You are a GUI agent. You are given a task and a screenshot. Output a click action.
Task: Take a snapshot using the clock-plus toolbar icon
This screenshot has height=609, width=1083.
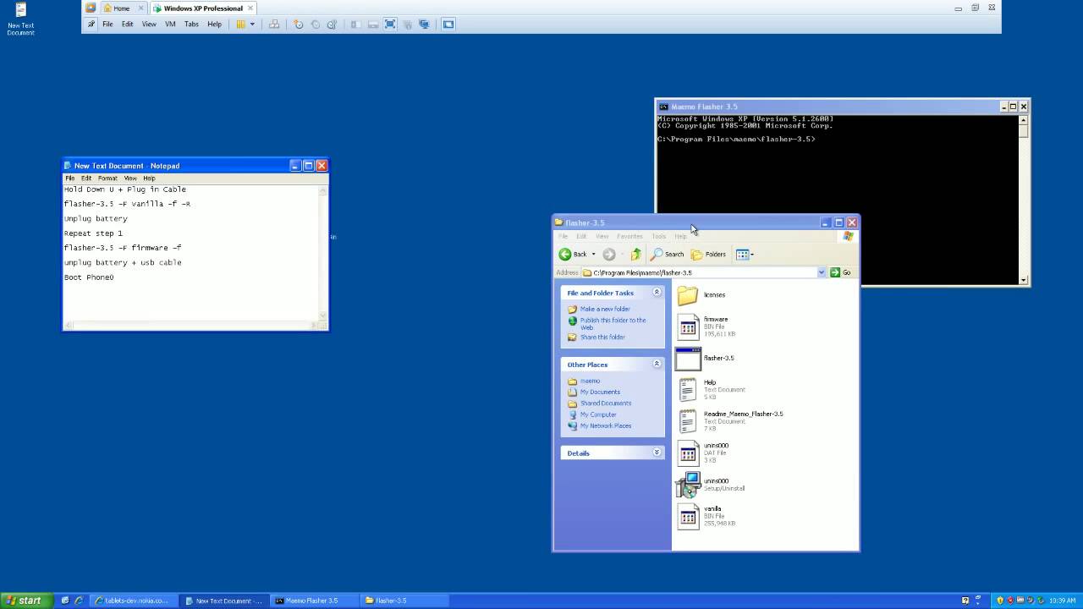pos(298,25)
